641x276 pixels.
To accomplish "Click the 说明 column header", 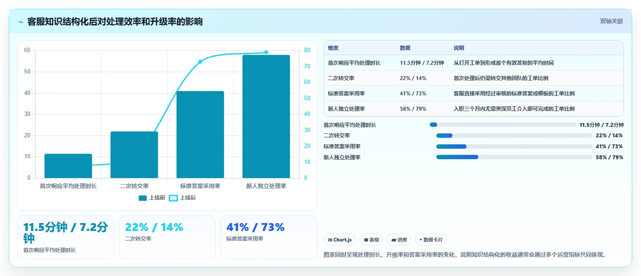I will [x=459, y=48].
